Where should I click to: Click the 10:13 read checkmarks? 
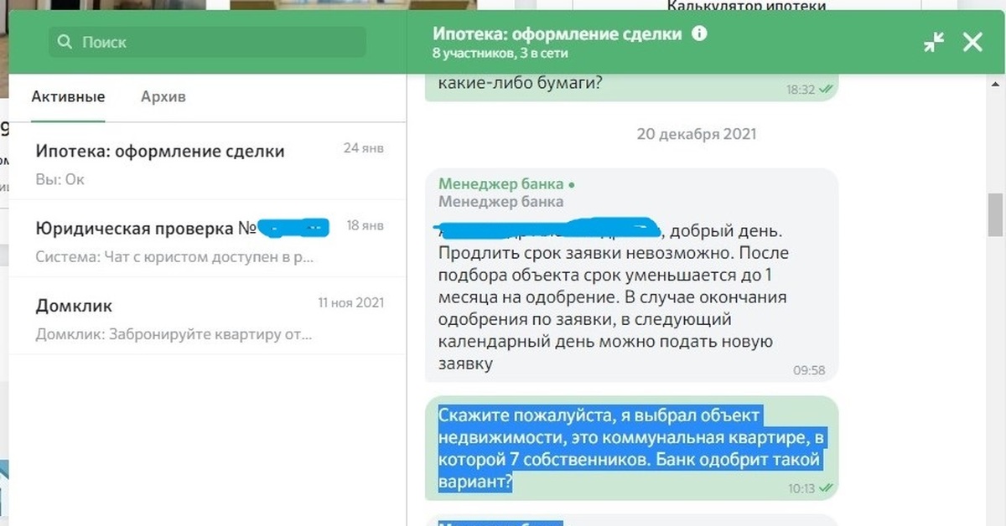tap(826, 487)
